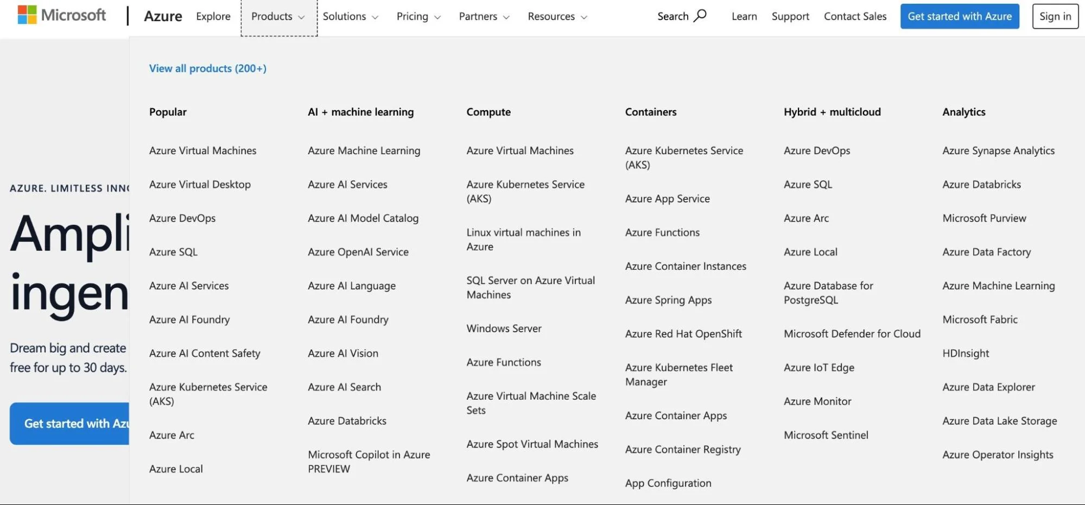Open Azure Database for PostgreSQL link
Viewport: 1085px width, 505px height.
[x=829, y=293]
